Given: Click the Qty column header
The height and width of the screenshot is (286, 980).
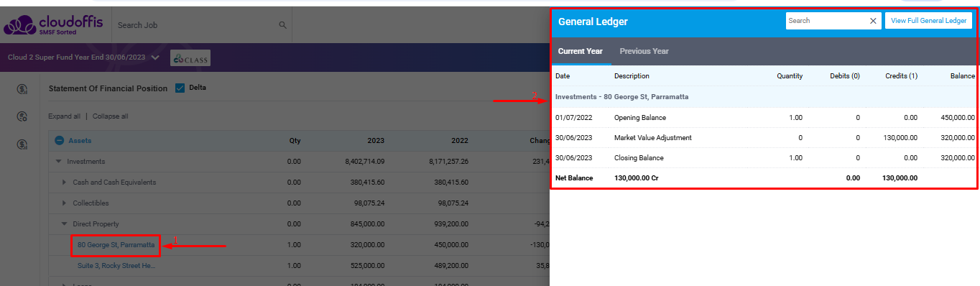Looking at the screenshot, I should tap(295, 141).
